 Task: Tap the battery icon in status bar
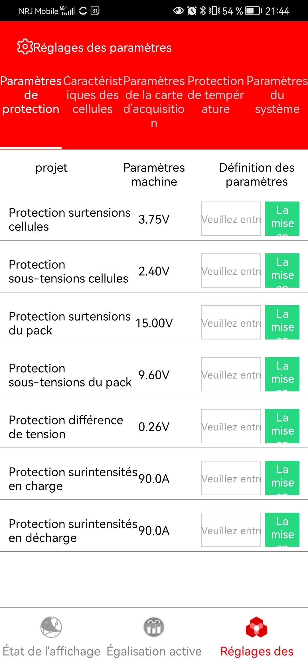254,11
